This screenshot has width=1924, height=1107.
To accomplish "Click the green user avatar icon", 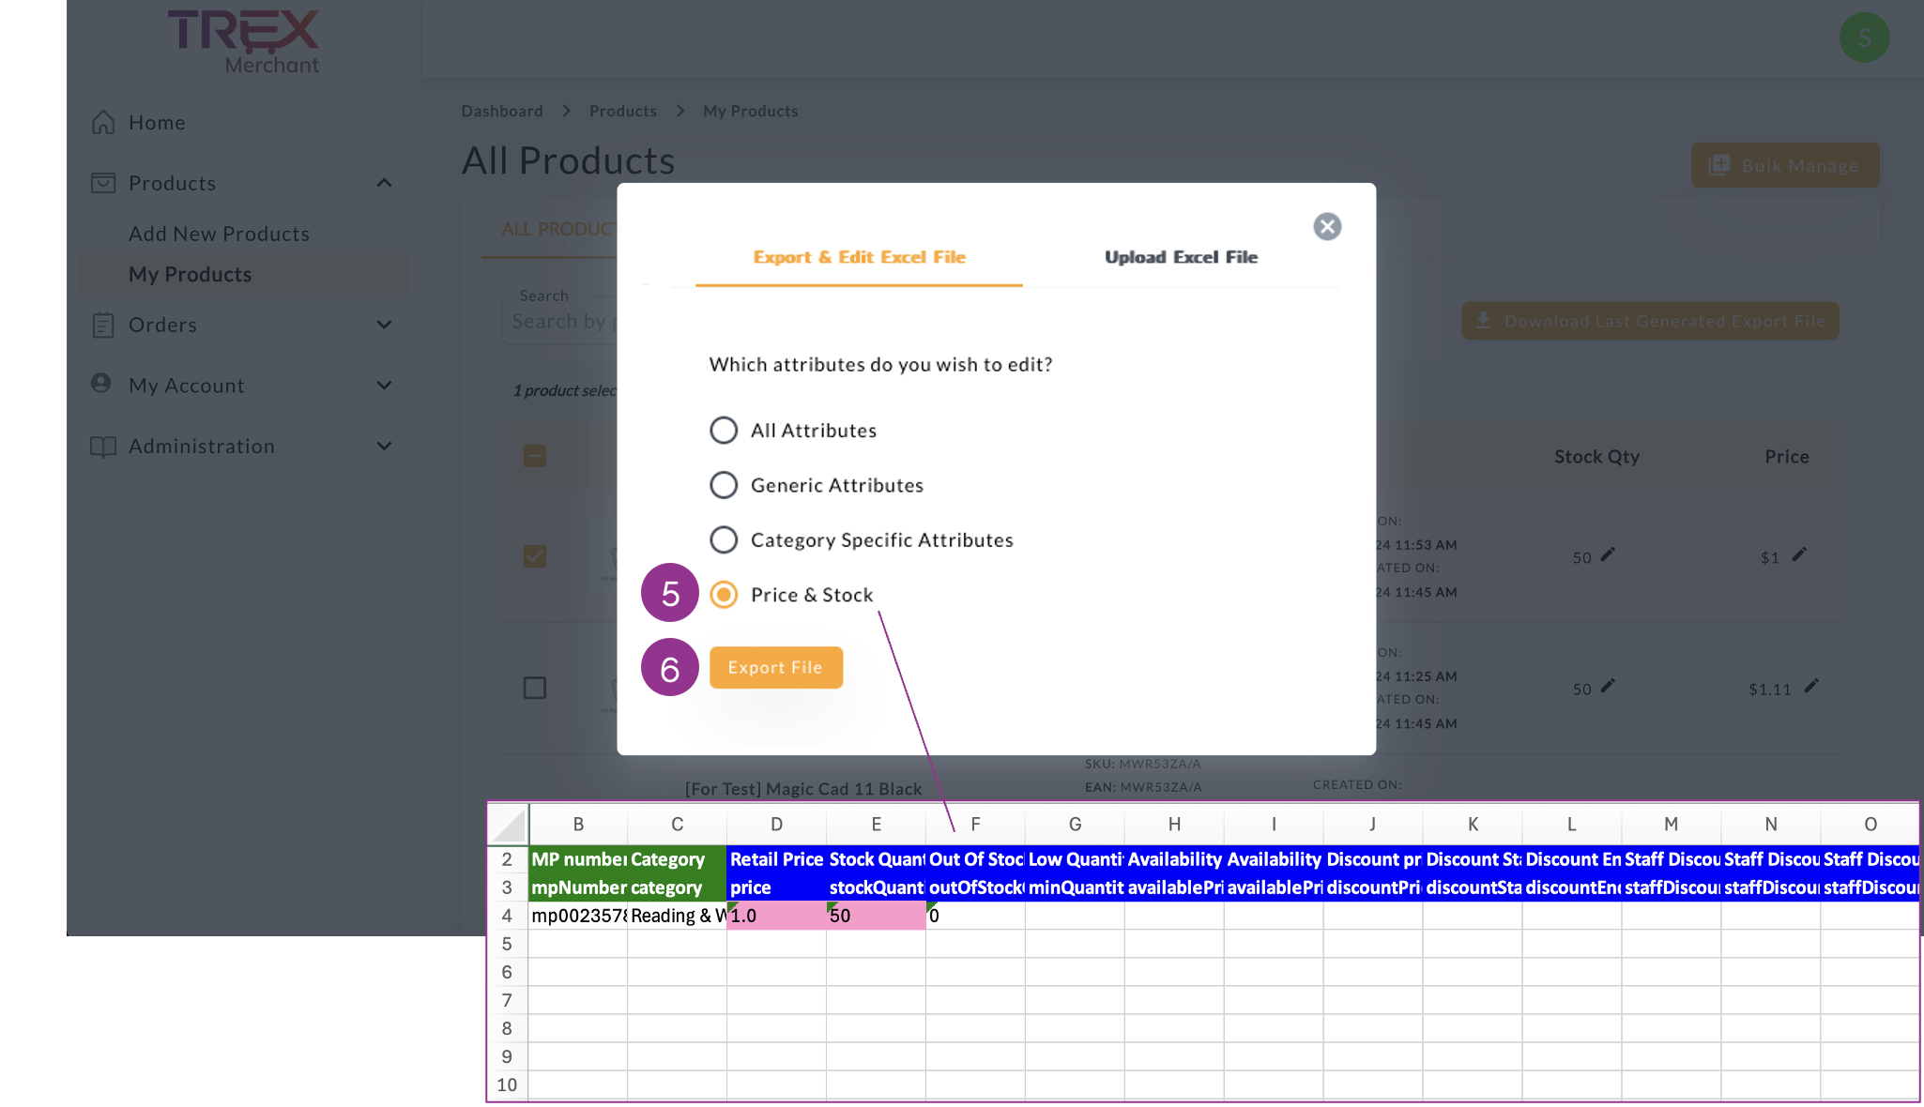I will [1864, 38].
